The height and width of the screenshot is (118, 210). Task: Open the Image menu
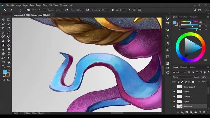[18, 5]
